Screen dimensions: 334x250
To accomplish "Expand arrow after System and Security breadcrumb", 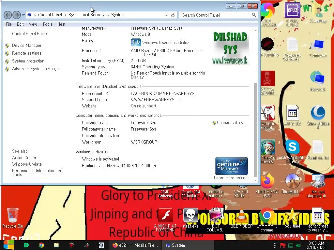I will coord(108,15).
